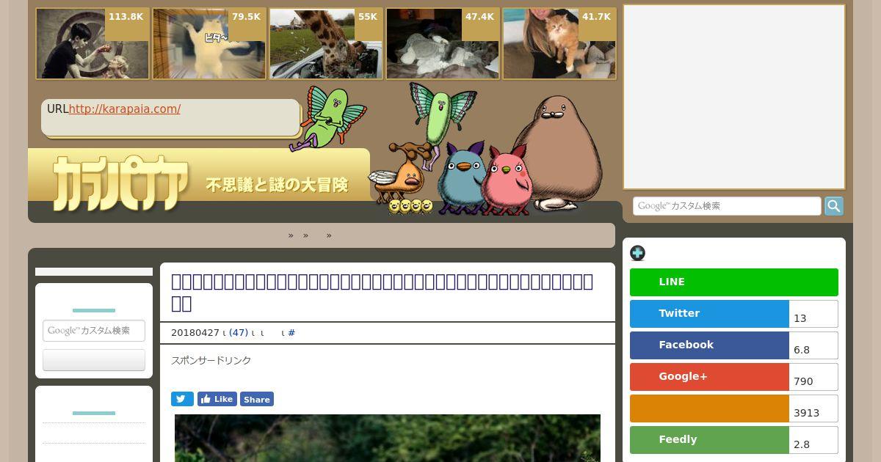Click the スポンサードリンク label

point(211,360)
